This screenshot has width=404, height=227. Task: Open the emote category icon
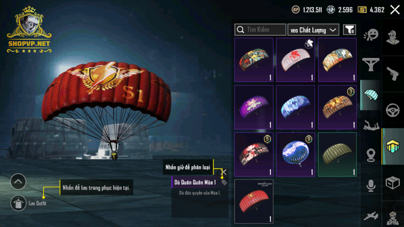coord(371,36)
